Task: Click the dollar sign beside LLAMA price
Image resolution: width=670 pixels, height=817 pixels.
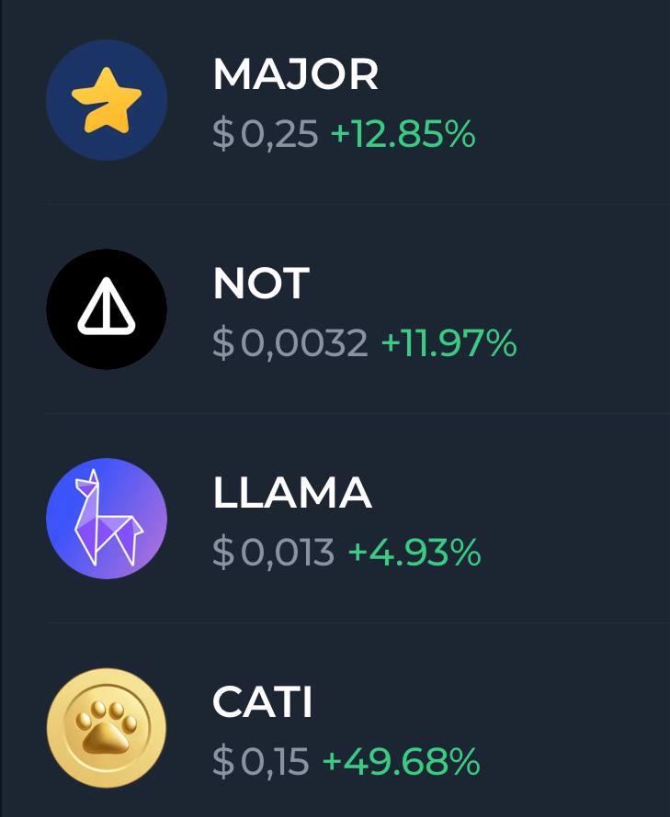Action: 223,553
